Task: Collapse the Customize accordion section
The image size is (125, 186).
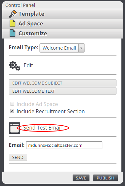Action: (x=63, y=33)
